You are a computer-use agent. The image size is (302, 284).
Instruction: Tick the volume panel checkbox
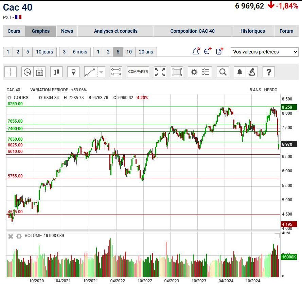coord(277,236)
